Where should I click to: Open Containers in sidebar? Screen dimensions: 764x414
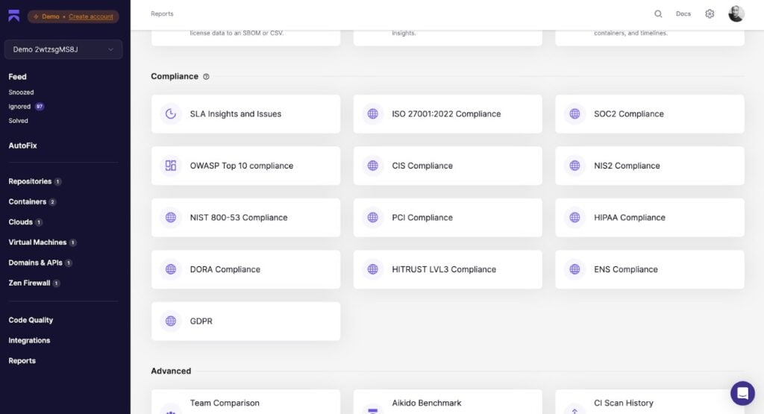pyautogui.click(x=28, y=201)
